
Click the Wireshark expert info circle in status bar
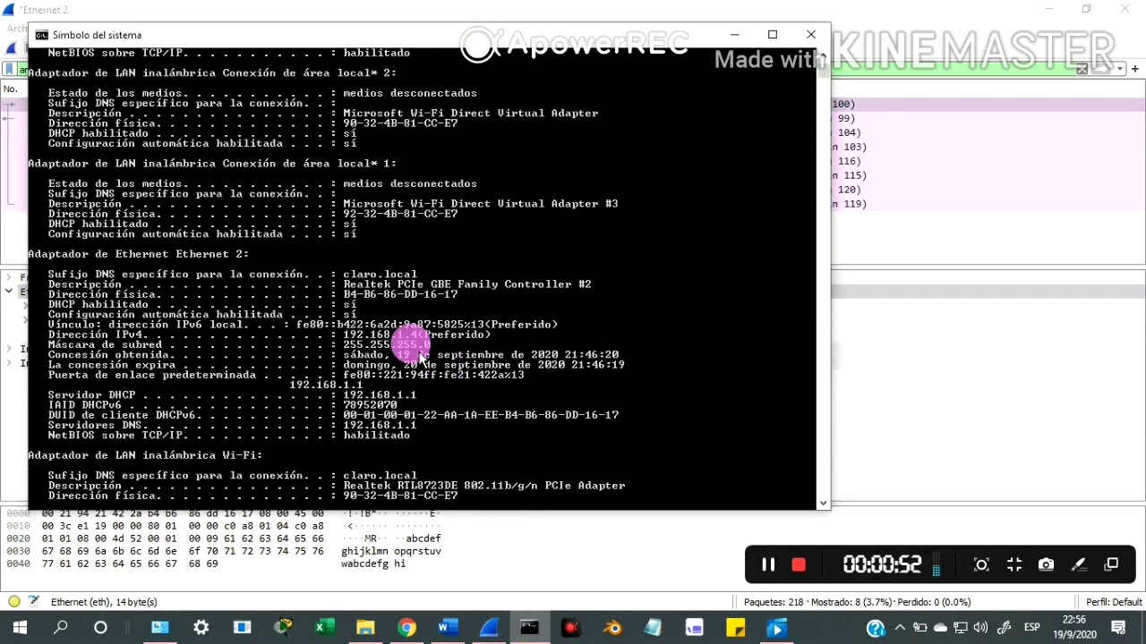pos(13,602)
